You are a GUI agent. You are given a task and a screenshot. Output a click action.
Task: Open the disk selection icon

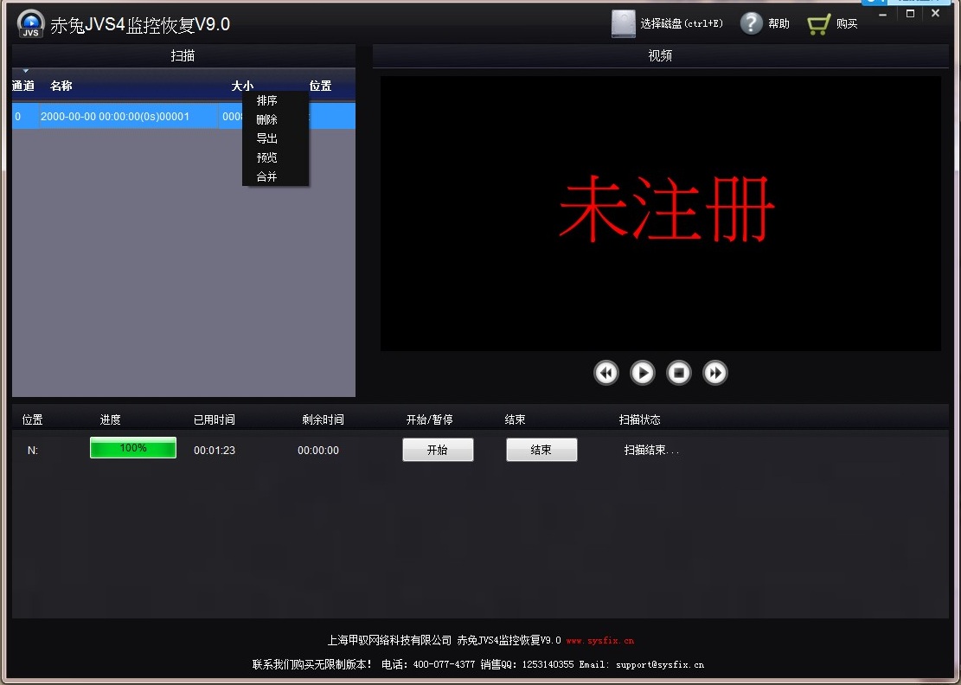click(624, 24)
